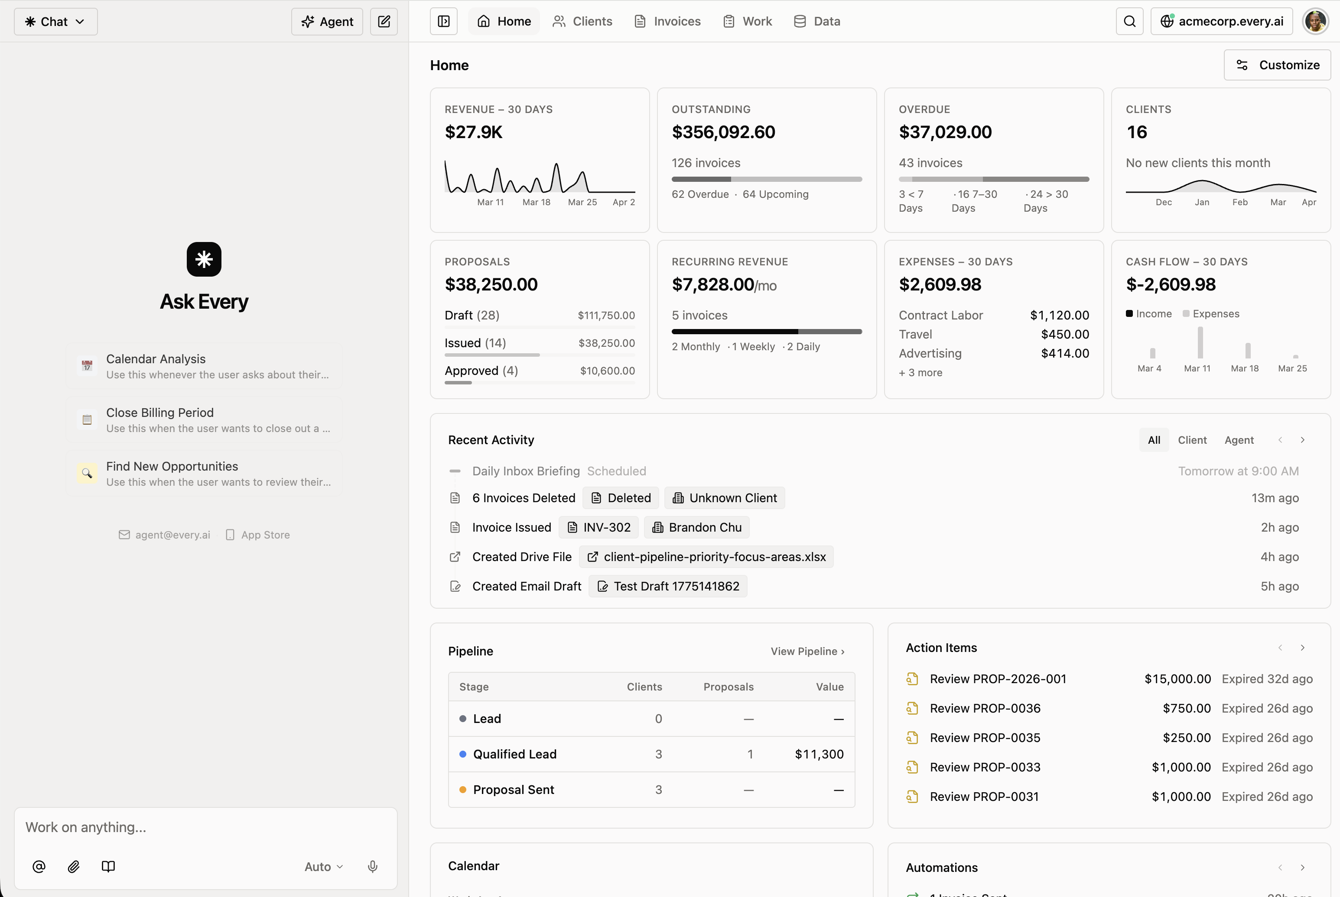Open search with the magnifier icon
The width and height of the screenshot is (1340, 897).
pyautogui.click(x=1129, y=21)
